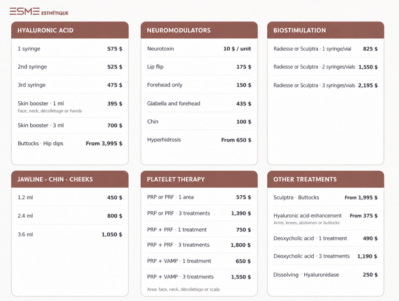Click the 395 $ price
Image resolution: width=399 pixels, height=301 pixels.
(115, 104)
